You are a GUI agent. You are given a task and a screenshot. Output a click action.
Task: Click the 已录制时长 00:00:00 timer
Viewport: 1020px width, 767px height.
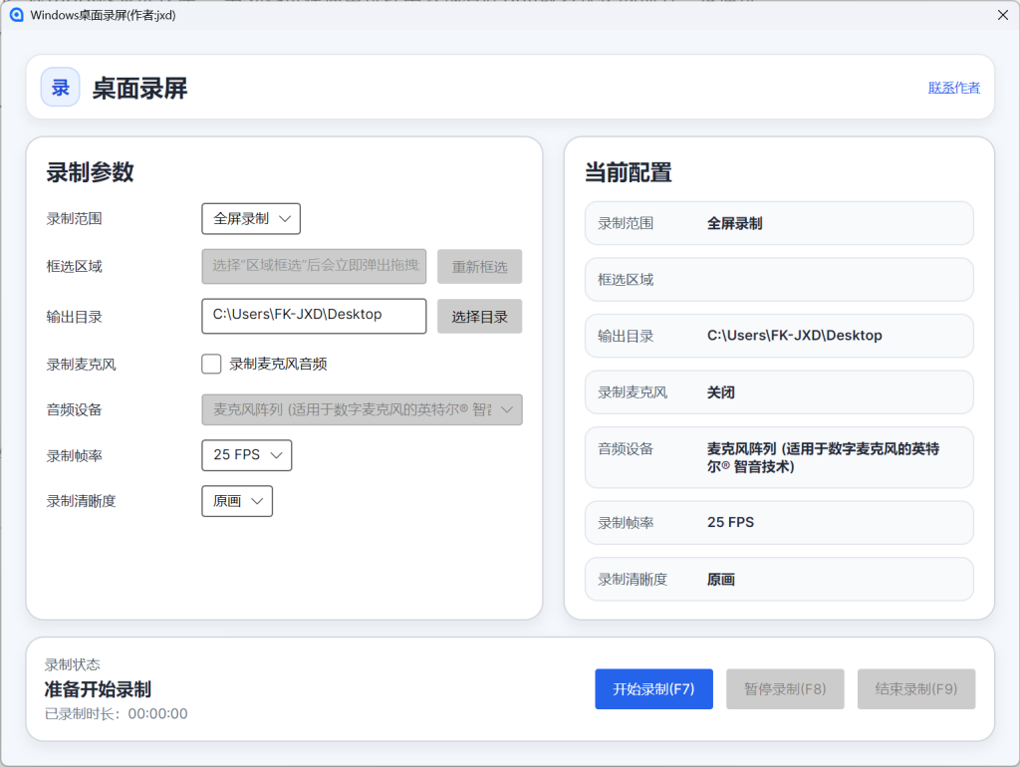(x=116, y=713)
